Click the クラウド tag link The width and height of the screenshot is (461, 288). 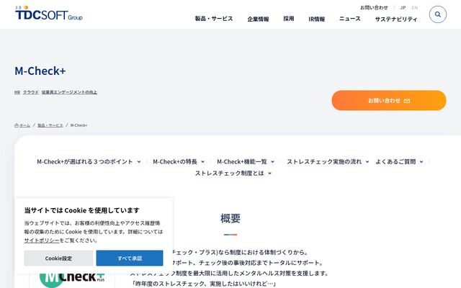(x=31, y=92)
